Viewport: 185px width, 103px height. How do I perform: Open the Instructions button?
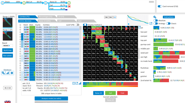(x=169, y=17)
